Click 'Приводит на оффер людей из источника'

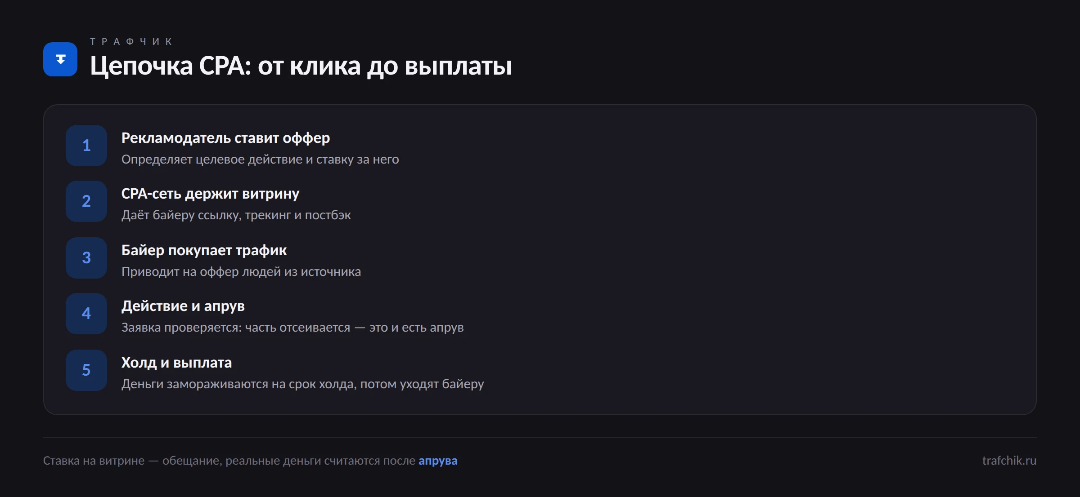[x=241, y=272]
